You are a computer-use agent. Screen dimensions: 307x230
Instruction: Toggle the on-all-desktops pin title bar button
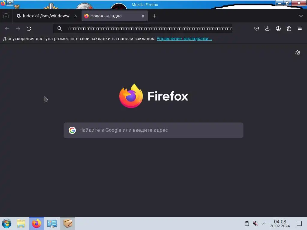point(10,3)
